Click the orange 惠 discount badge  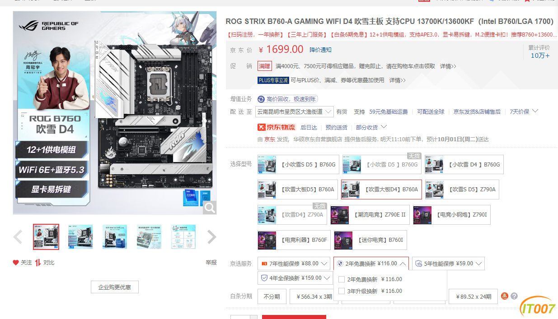tap(505, 296)
